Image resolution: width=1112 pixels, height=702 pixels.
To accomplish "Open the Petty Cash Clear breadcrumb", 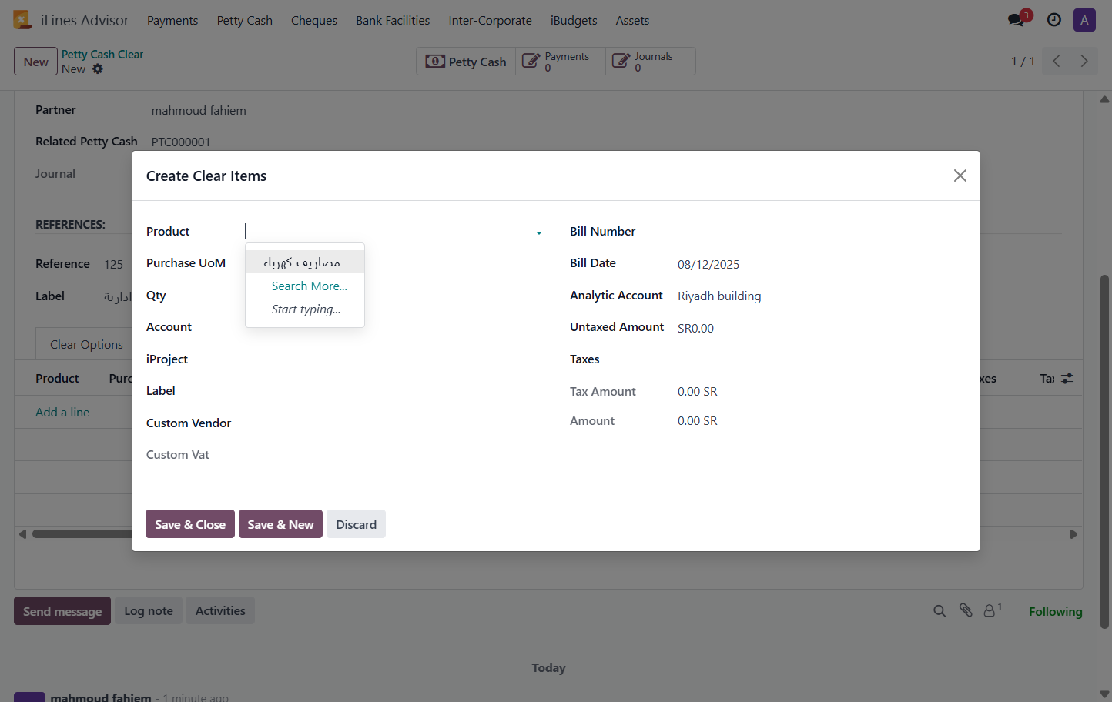I will (102, 55).
